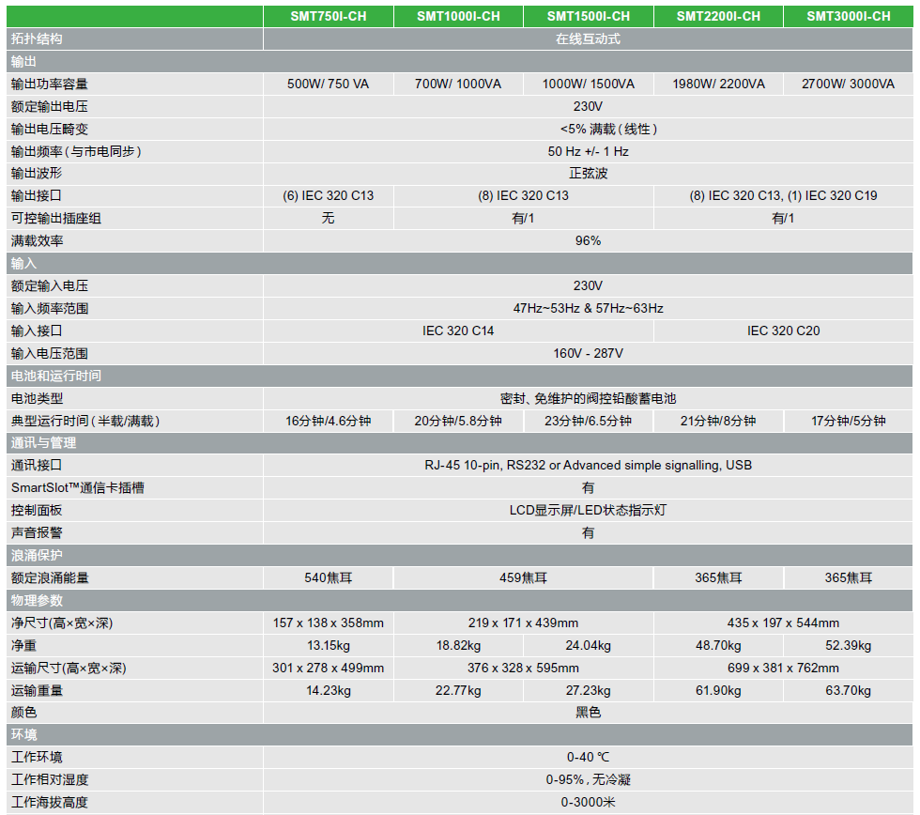Select the 16分钟/4.6分钟 cell
Image resolution: width=920 pixels, height=815 pixels.
[328, 421]
